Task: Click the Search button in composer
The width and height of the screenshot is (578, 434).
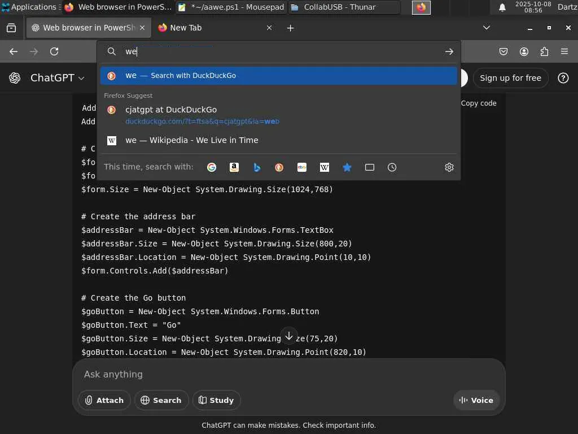Action: pos(161,400)
